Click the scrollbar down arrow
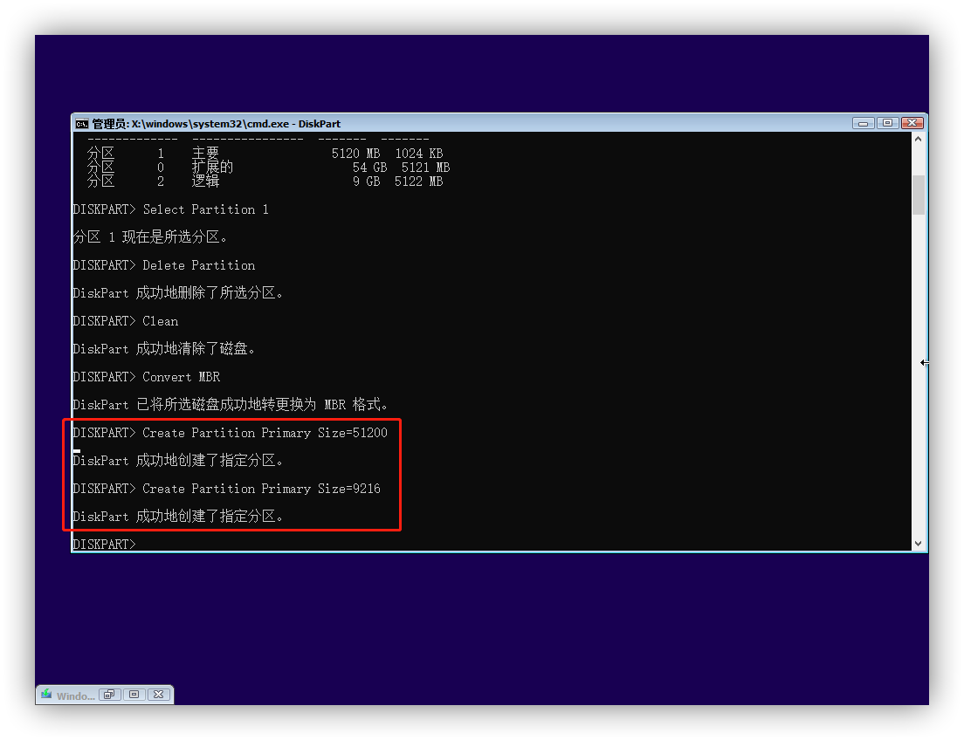 918,544
